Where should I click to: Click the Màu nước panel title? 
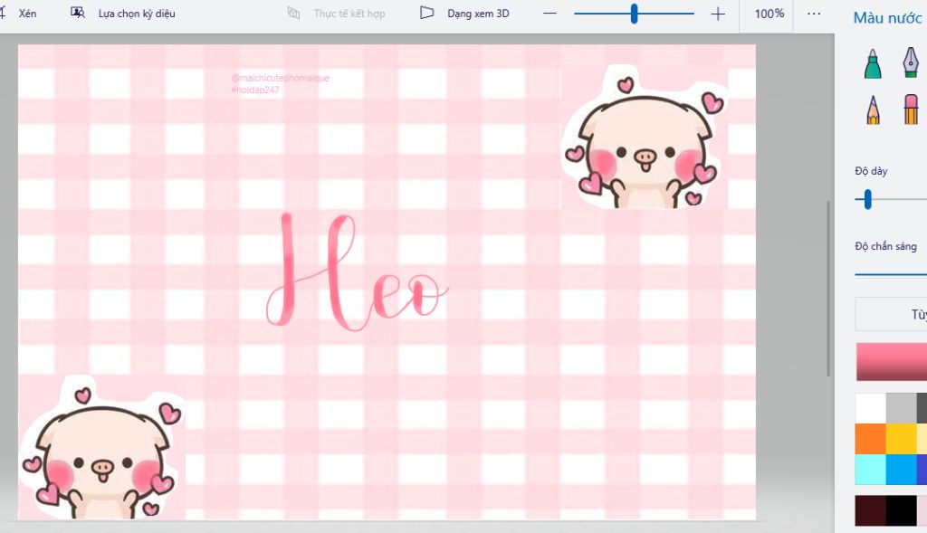point(887,18)
